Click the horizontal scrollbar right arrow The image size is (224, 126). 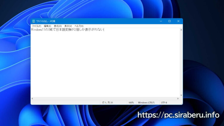178,98
